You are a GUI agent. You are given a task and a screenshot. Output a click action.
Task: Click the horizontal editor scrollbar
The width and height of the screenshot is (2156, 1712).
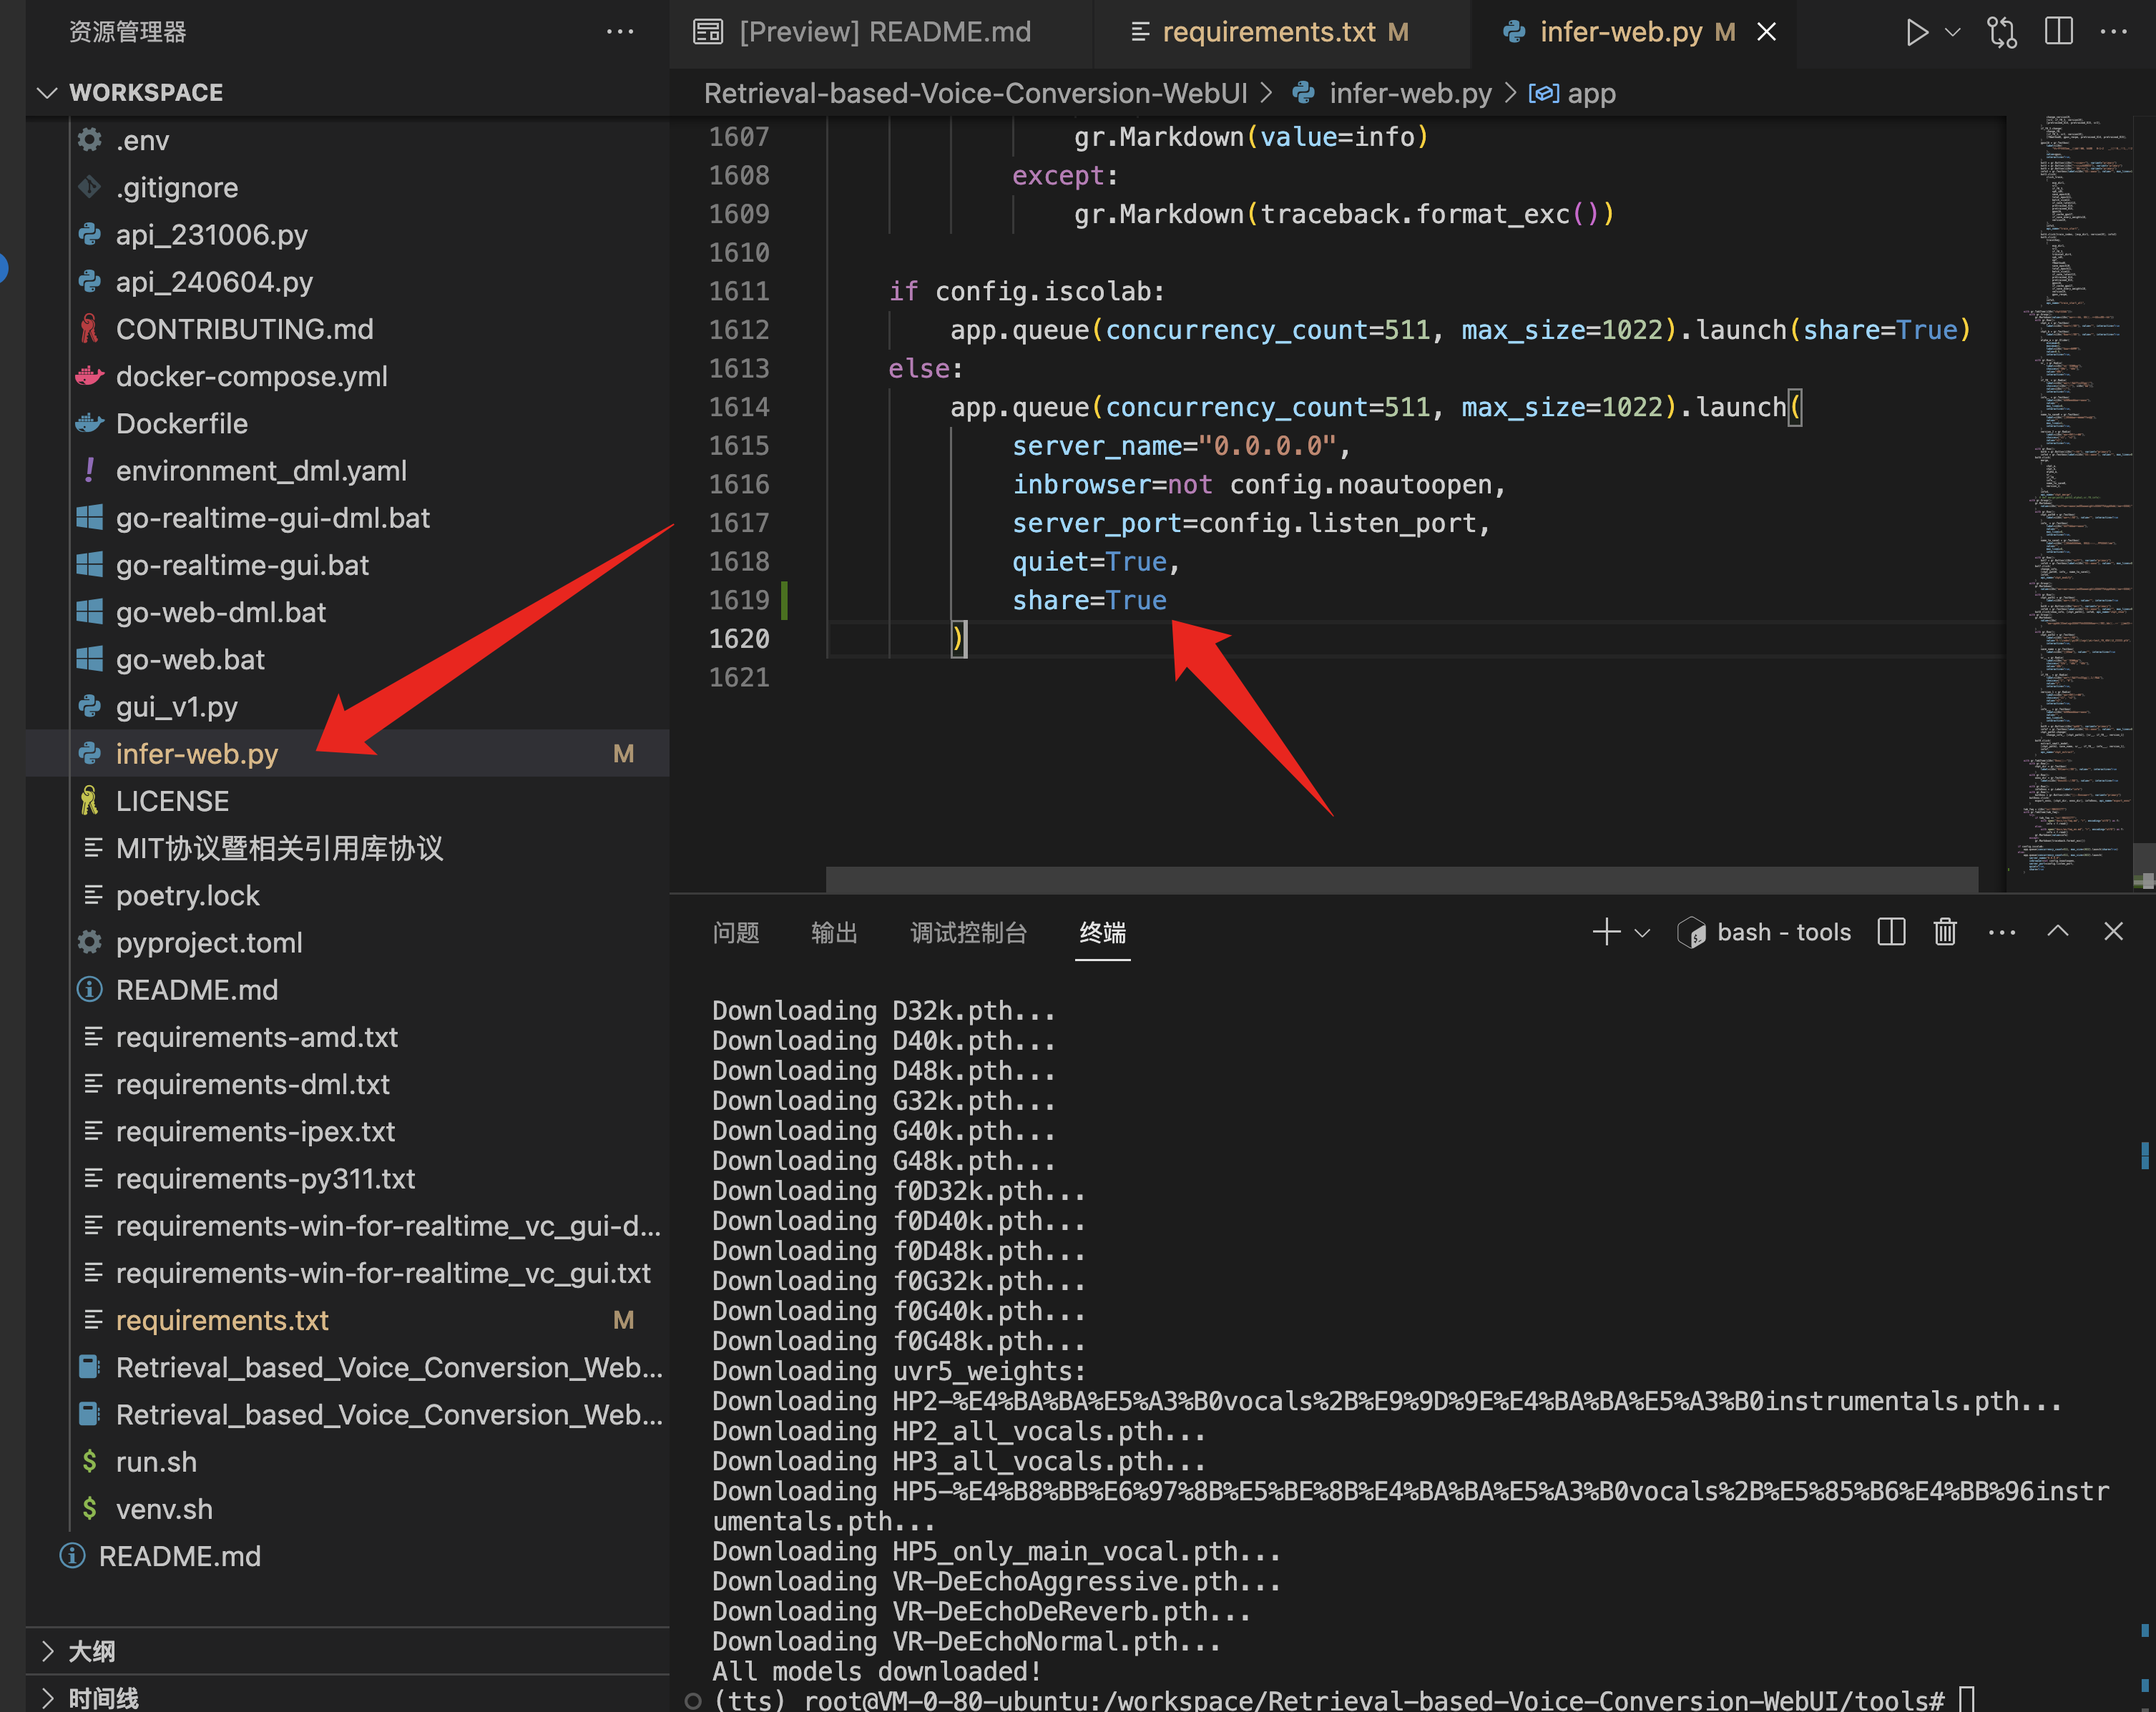pos(1400,879)
